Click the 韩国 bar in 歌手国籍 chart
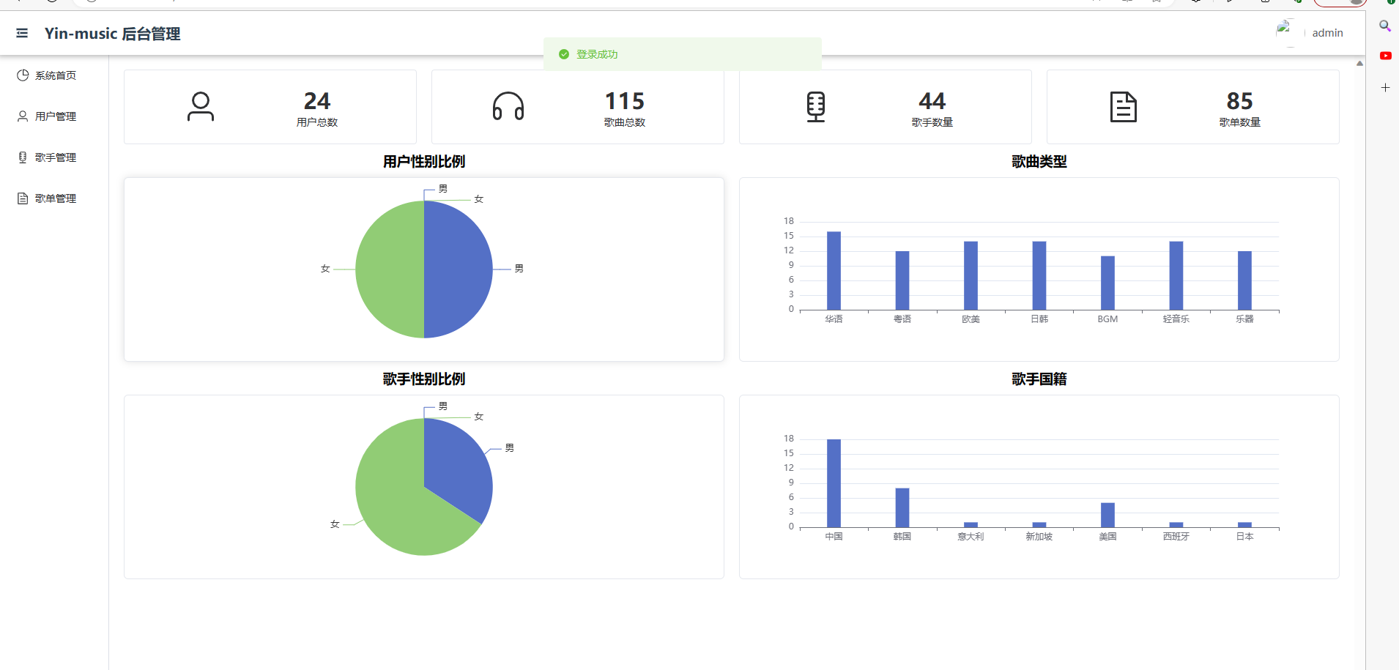1399x670 pixels. [902, 507]
